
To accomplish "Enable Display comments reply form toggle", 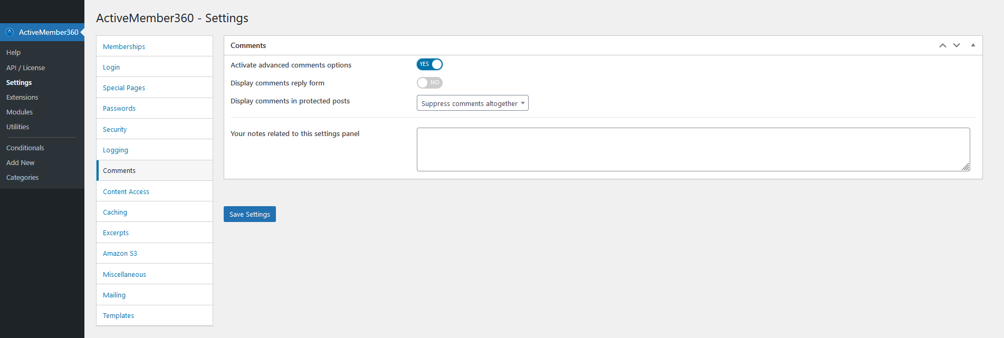I will pyautogui.click(x=429, y=83).
